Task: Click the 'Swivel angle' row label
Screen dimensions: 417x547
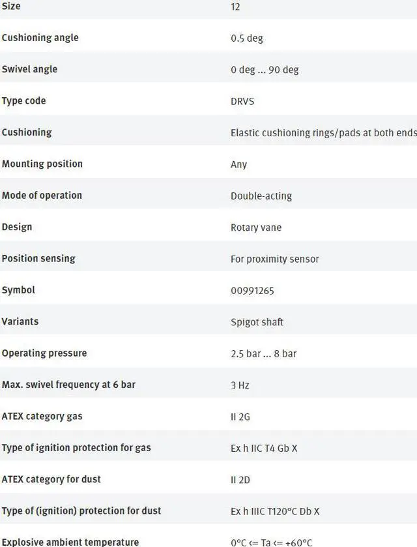Action: (x=29, y=69)
